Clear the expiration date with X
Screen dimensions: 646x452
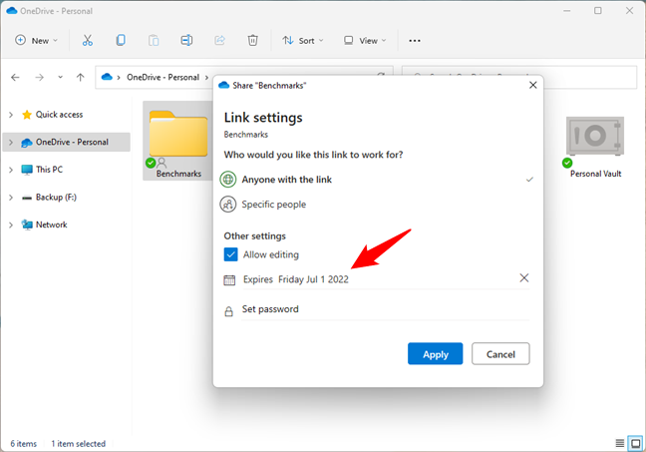coord(523,278)
